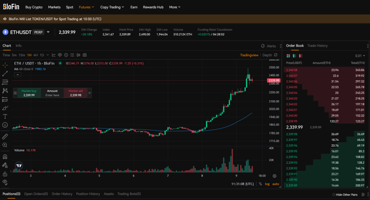The height and width of the screenshot is (200, 370).
Task: Expand chart to fullscreen icon
Action: click(276, 55)
